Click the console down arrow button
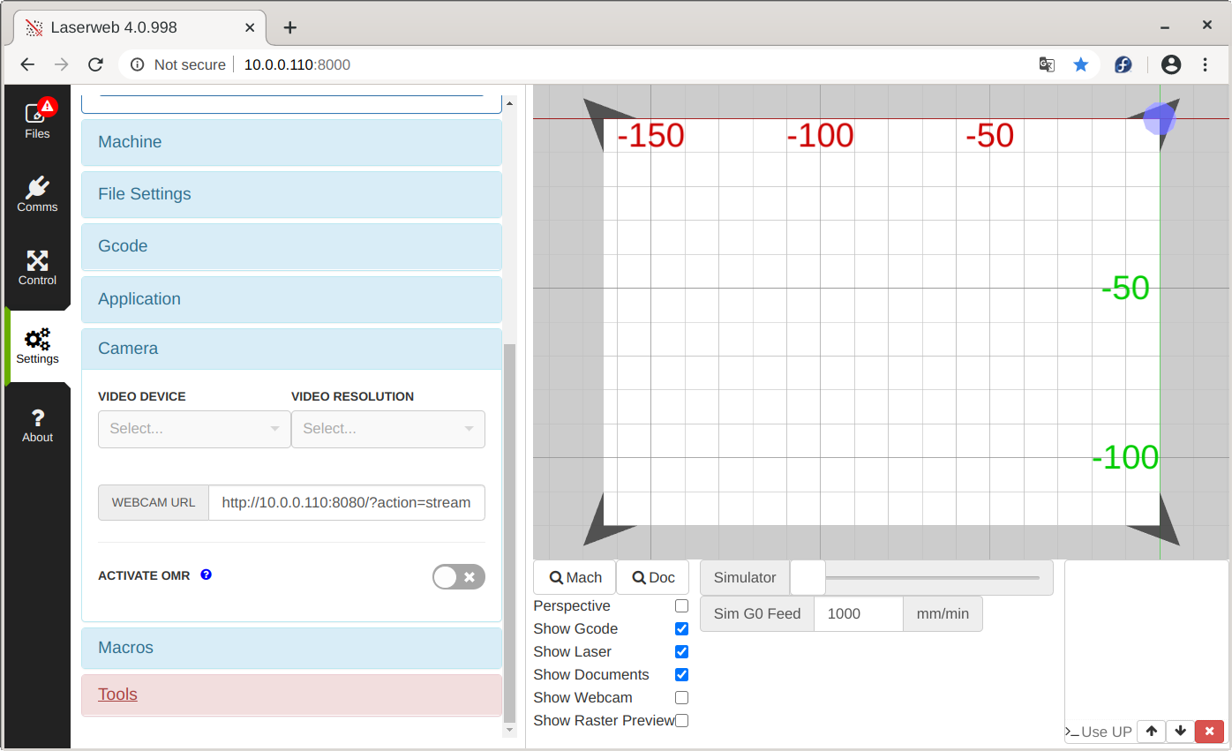The height and width of the screenshot is (751, 1232). click(x=1180, y=732)
